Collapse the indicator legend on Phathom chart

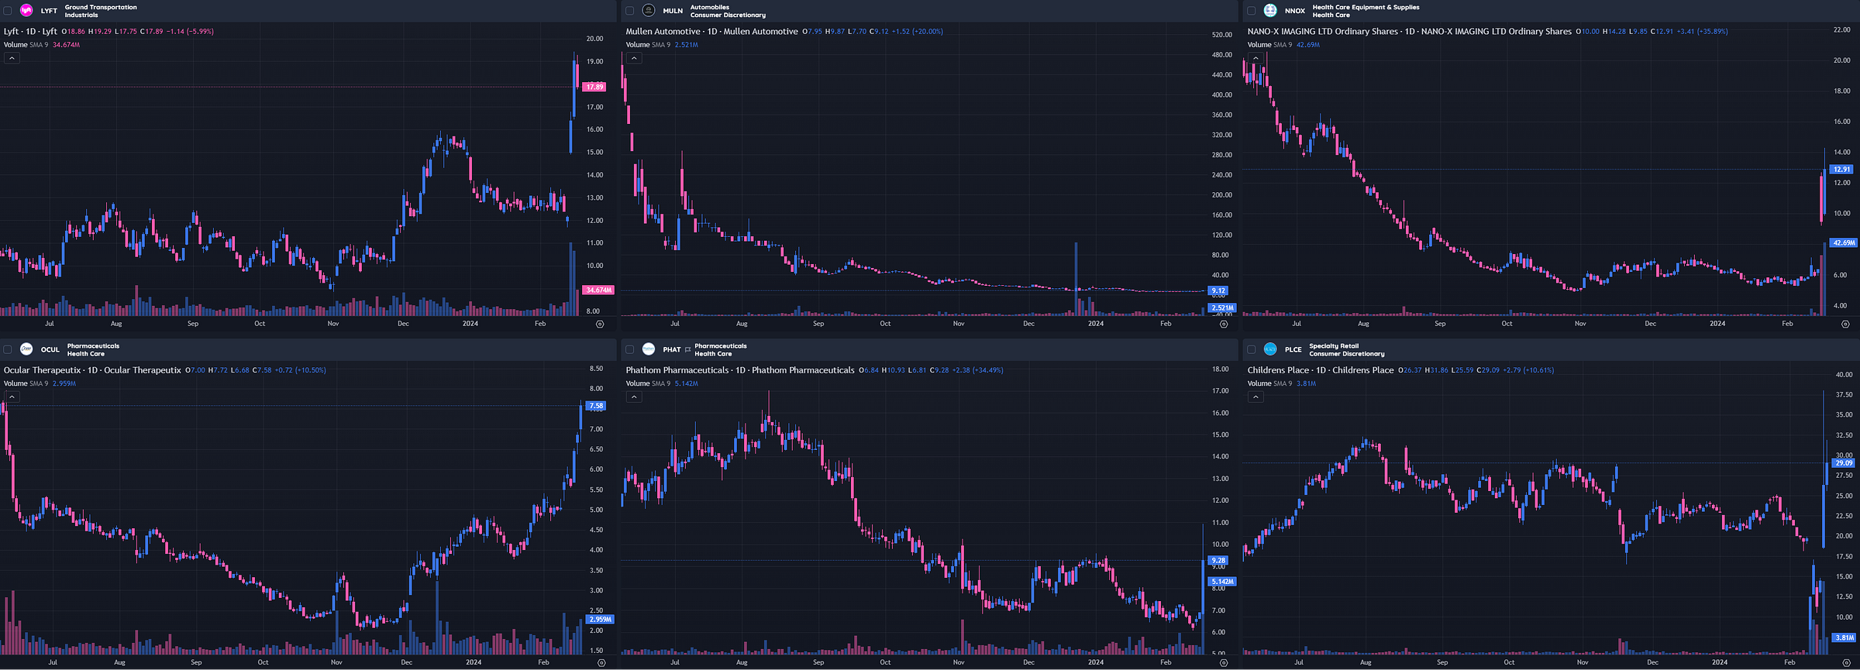634,397
